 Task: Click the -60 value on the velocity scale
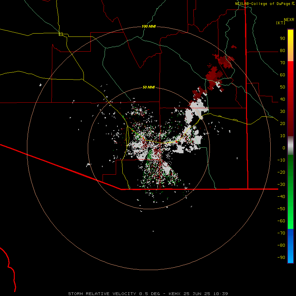pos(281,221)
